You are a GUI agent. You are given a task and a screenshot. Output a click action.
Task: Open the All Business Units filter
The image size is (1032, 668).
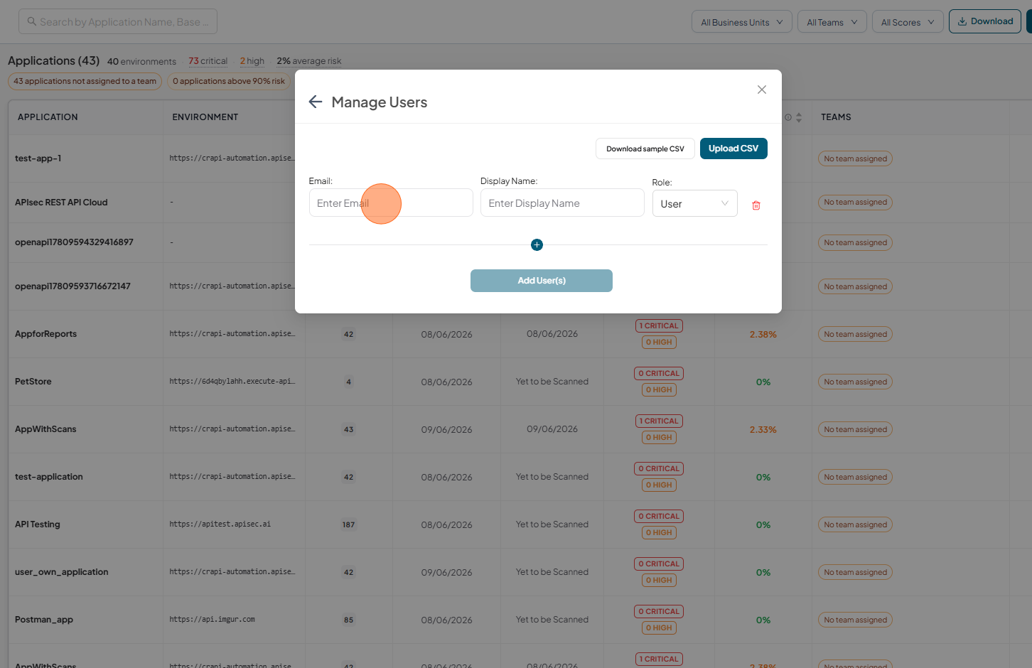point(742,22)
